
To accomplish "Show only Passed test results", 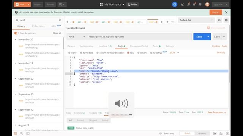I will 80,120.
